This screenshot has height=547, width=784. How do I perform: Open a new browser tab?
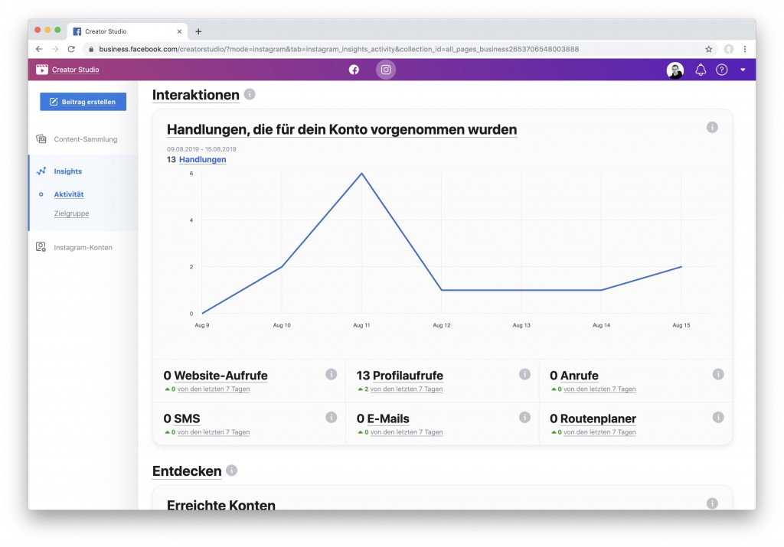(x=198, y=31)
